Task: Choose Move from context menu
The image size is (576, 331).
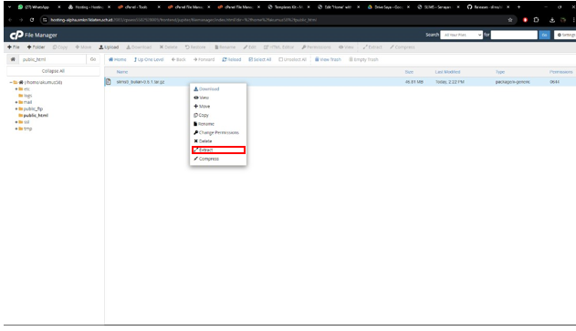Action: pos(218,107)
